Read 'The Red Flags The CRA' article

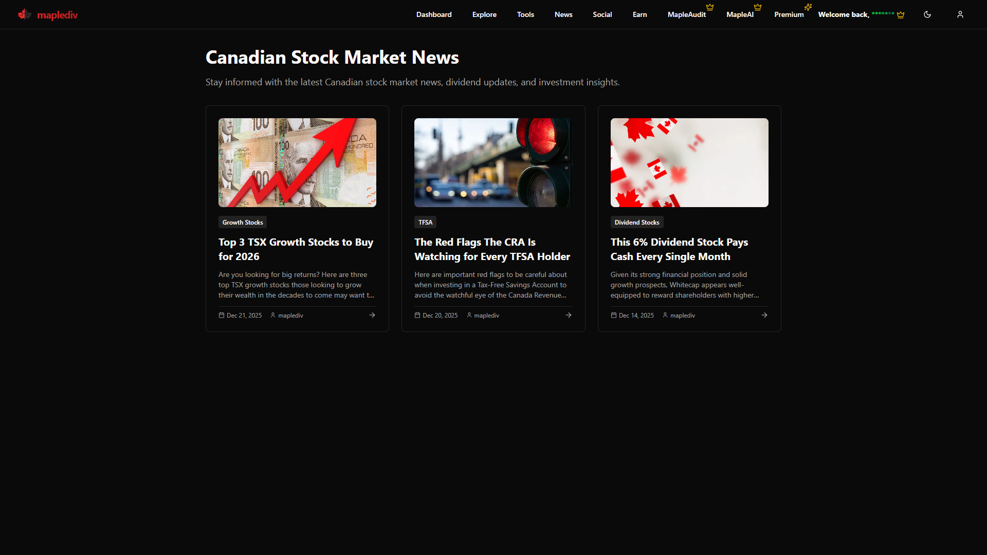pos(492,249)
